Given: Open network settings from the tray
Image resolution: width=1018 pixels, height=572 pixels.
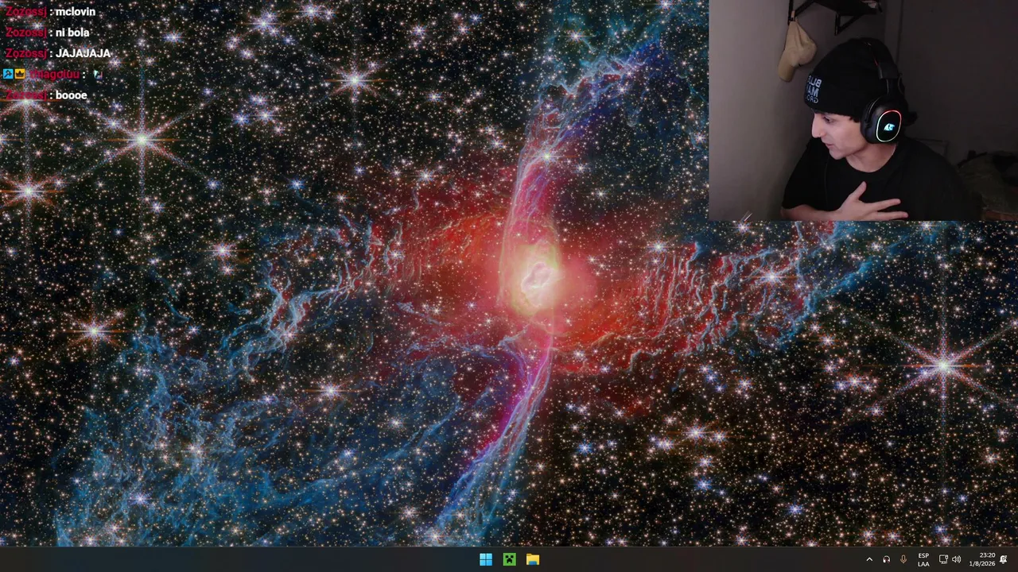Looking at the screenshot, I should (943, 559).
